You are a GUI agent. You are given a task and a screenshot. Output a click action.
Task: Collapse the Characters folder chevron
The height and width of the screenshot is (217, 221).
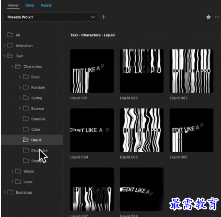click(12, 67)
